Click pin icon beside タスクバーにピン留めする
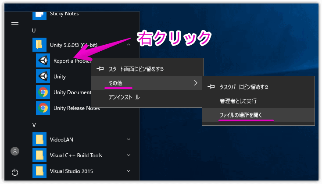This screenshot has height=184, width=322. pos(211,87)
